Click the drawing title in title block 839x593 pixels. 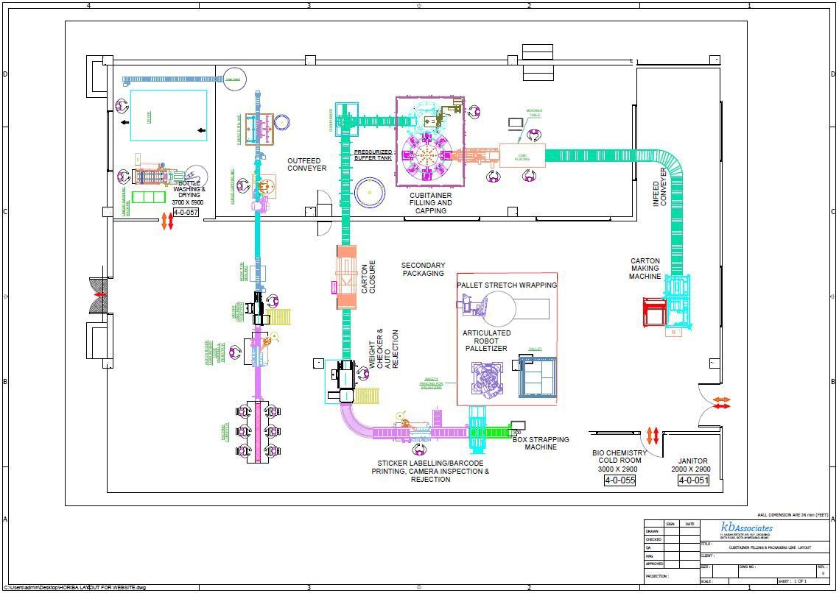(x=769, y=547)
